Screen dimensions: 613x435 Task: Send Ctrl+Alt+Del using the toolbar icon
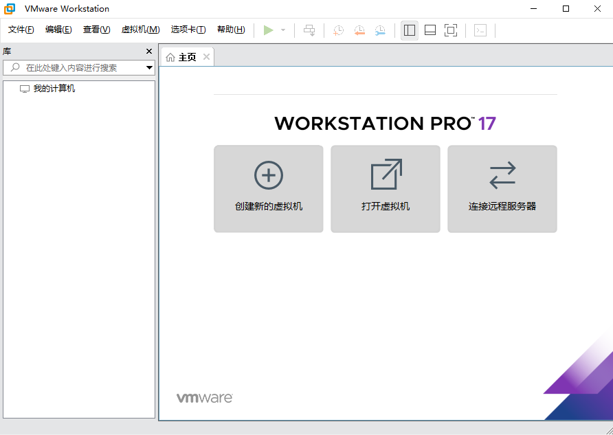click(x=309, y=30)
